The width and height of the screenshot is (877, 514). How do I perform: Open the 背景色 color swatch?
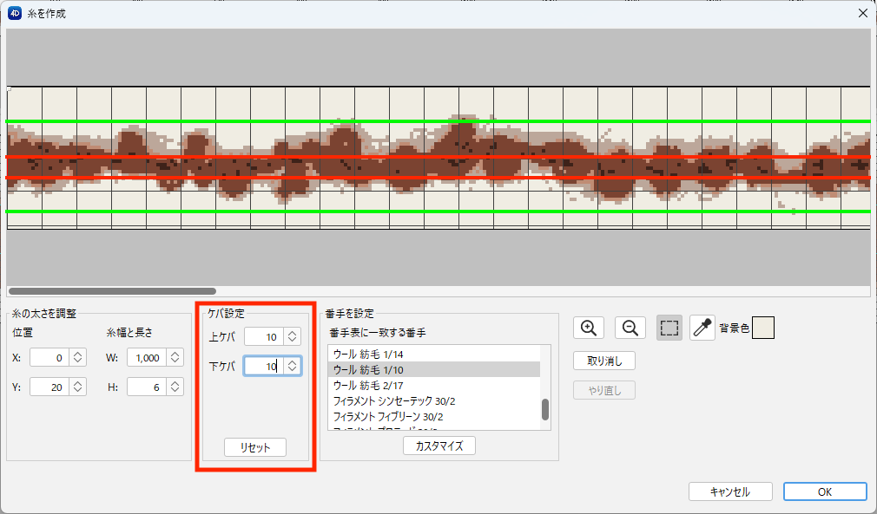(763, 329)
